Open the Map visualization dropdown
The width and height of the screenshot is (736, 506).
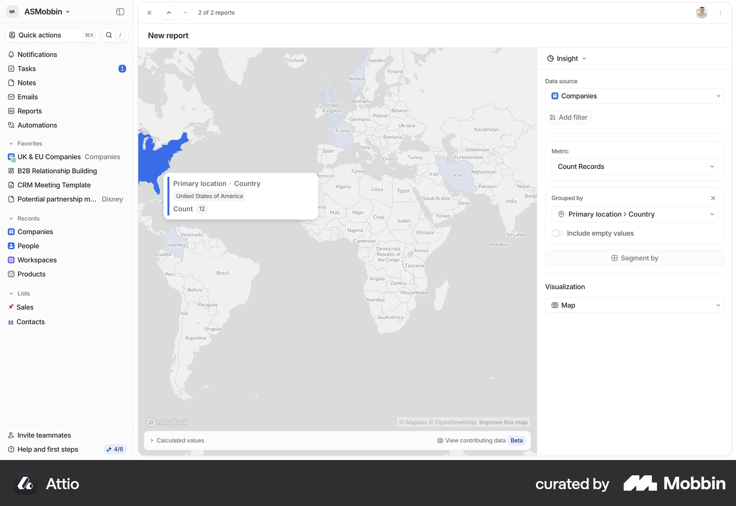point(634,305)
